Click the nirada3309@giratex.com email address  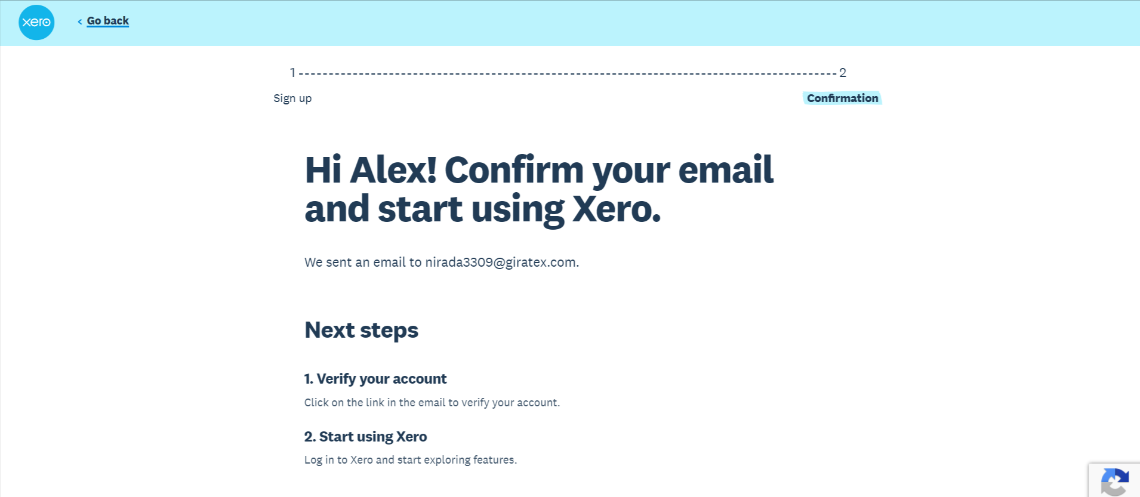tap(501, 263)
